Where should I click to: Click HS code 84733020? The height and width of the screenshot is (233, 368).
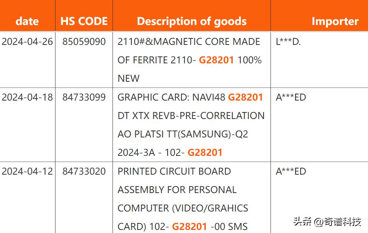coord(84,172)
